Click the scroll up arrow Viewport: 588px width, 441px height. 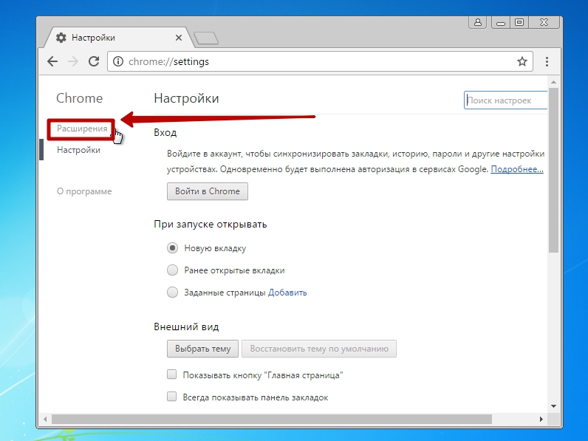[x=553, y=82]
